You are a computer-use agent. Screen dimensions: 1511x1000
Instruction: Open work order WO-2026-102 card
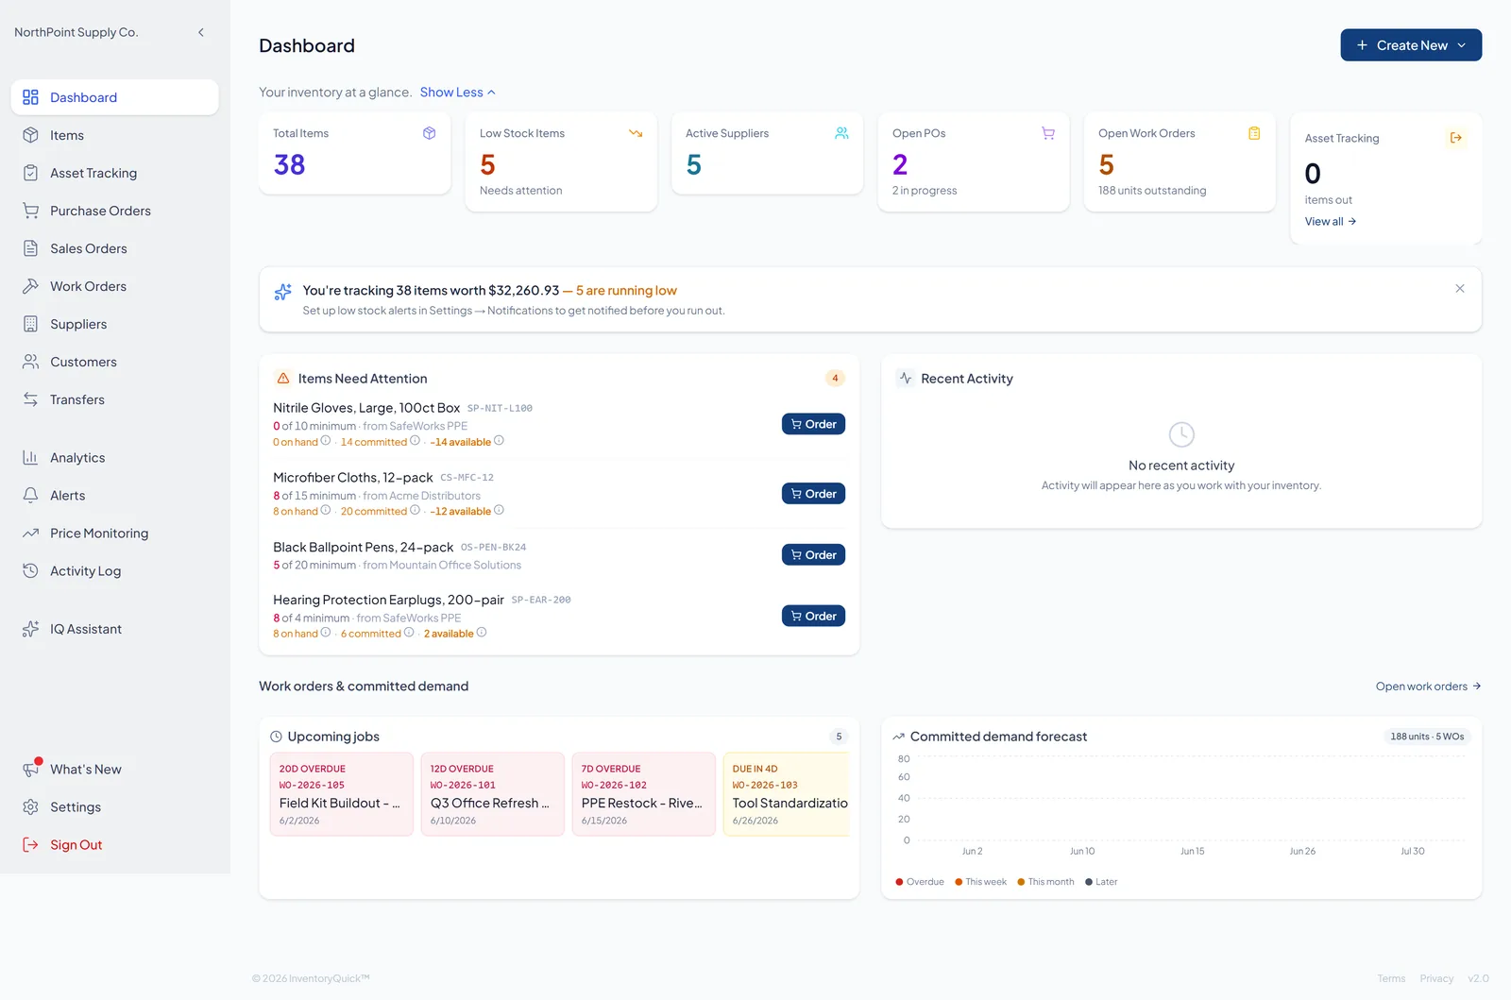(x=643, y=794)
